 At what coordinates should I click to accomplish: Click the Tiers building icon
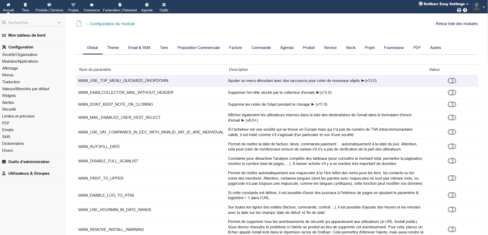tap(25, 5)
